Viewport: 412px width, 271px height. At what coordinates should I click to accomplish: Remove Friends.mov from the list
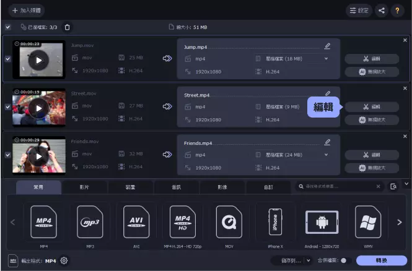point(405,136)
